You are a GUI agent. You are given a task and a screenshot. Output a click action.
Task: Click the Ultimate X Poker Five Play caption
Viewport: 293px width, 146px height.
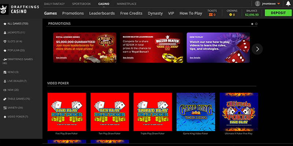(x=239, y=134)
